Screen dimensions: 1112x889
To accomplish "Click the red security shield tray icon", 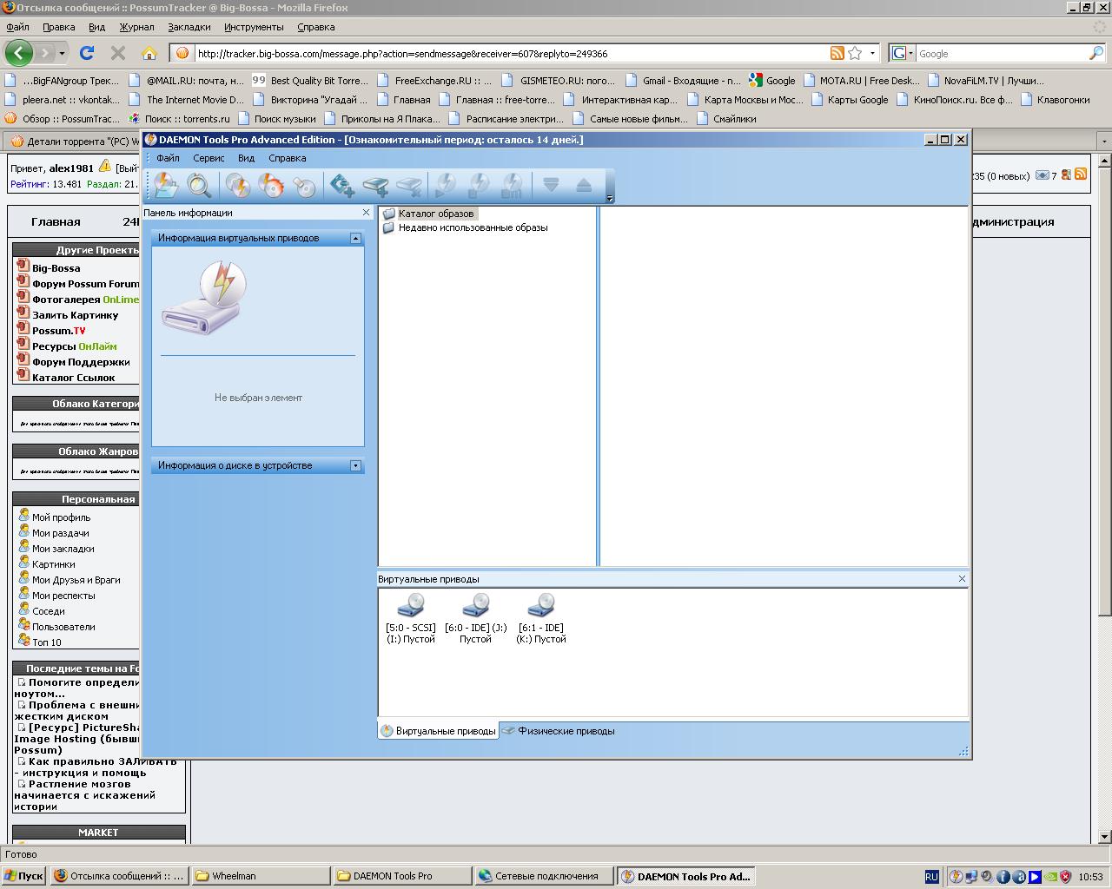I will (1065, 877).
